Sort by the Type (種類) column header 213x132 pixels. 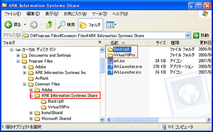[x=182, y=43]
